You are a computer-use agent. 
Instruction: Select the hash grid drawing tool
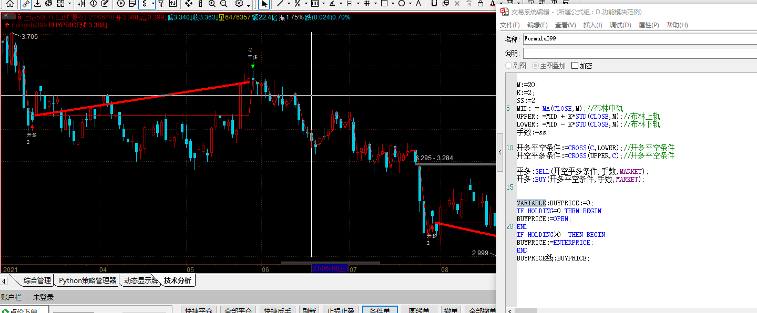(367, 4)
